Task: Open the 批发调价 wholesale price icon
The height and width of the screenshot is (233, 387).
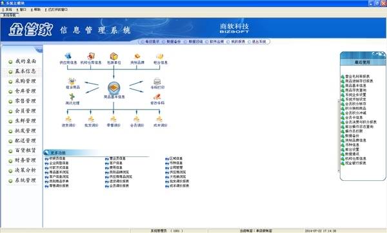Action: [91, 120]
